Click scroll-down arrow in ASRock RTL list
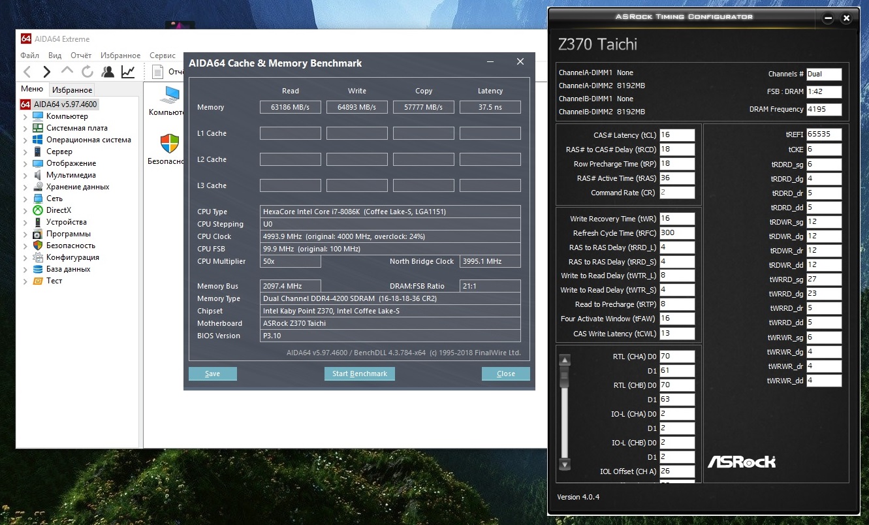Image resolution: width=869 pixels, height=525 pixels. pyautogui.click(x=565, y=464)
